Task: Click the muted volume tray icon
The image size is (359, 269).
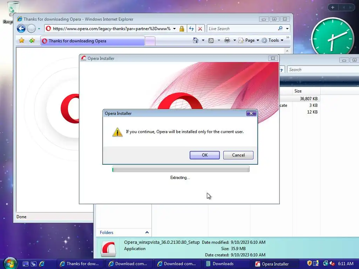Action: pos(332,264)
